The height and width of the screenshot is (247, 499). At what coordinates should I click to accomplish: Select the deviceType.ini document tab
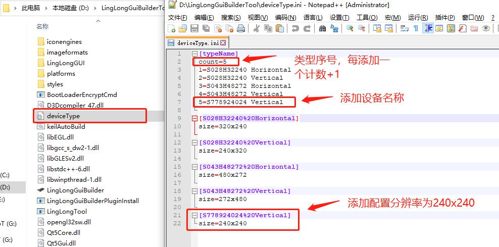(x=197, y=42)
